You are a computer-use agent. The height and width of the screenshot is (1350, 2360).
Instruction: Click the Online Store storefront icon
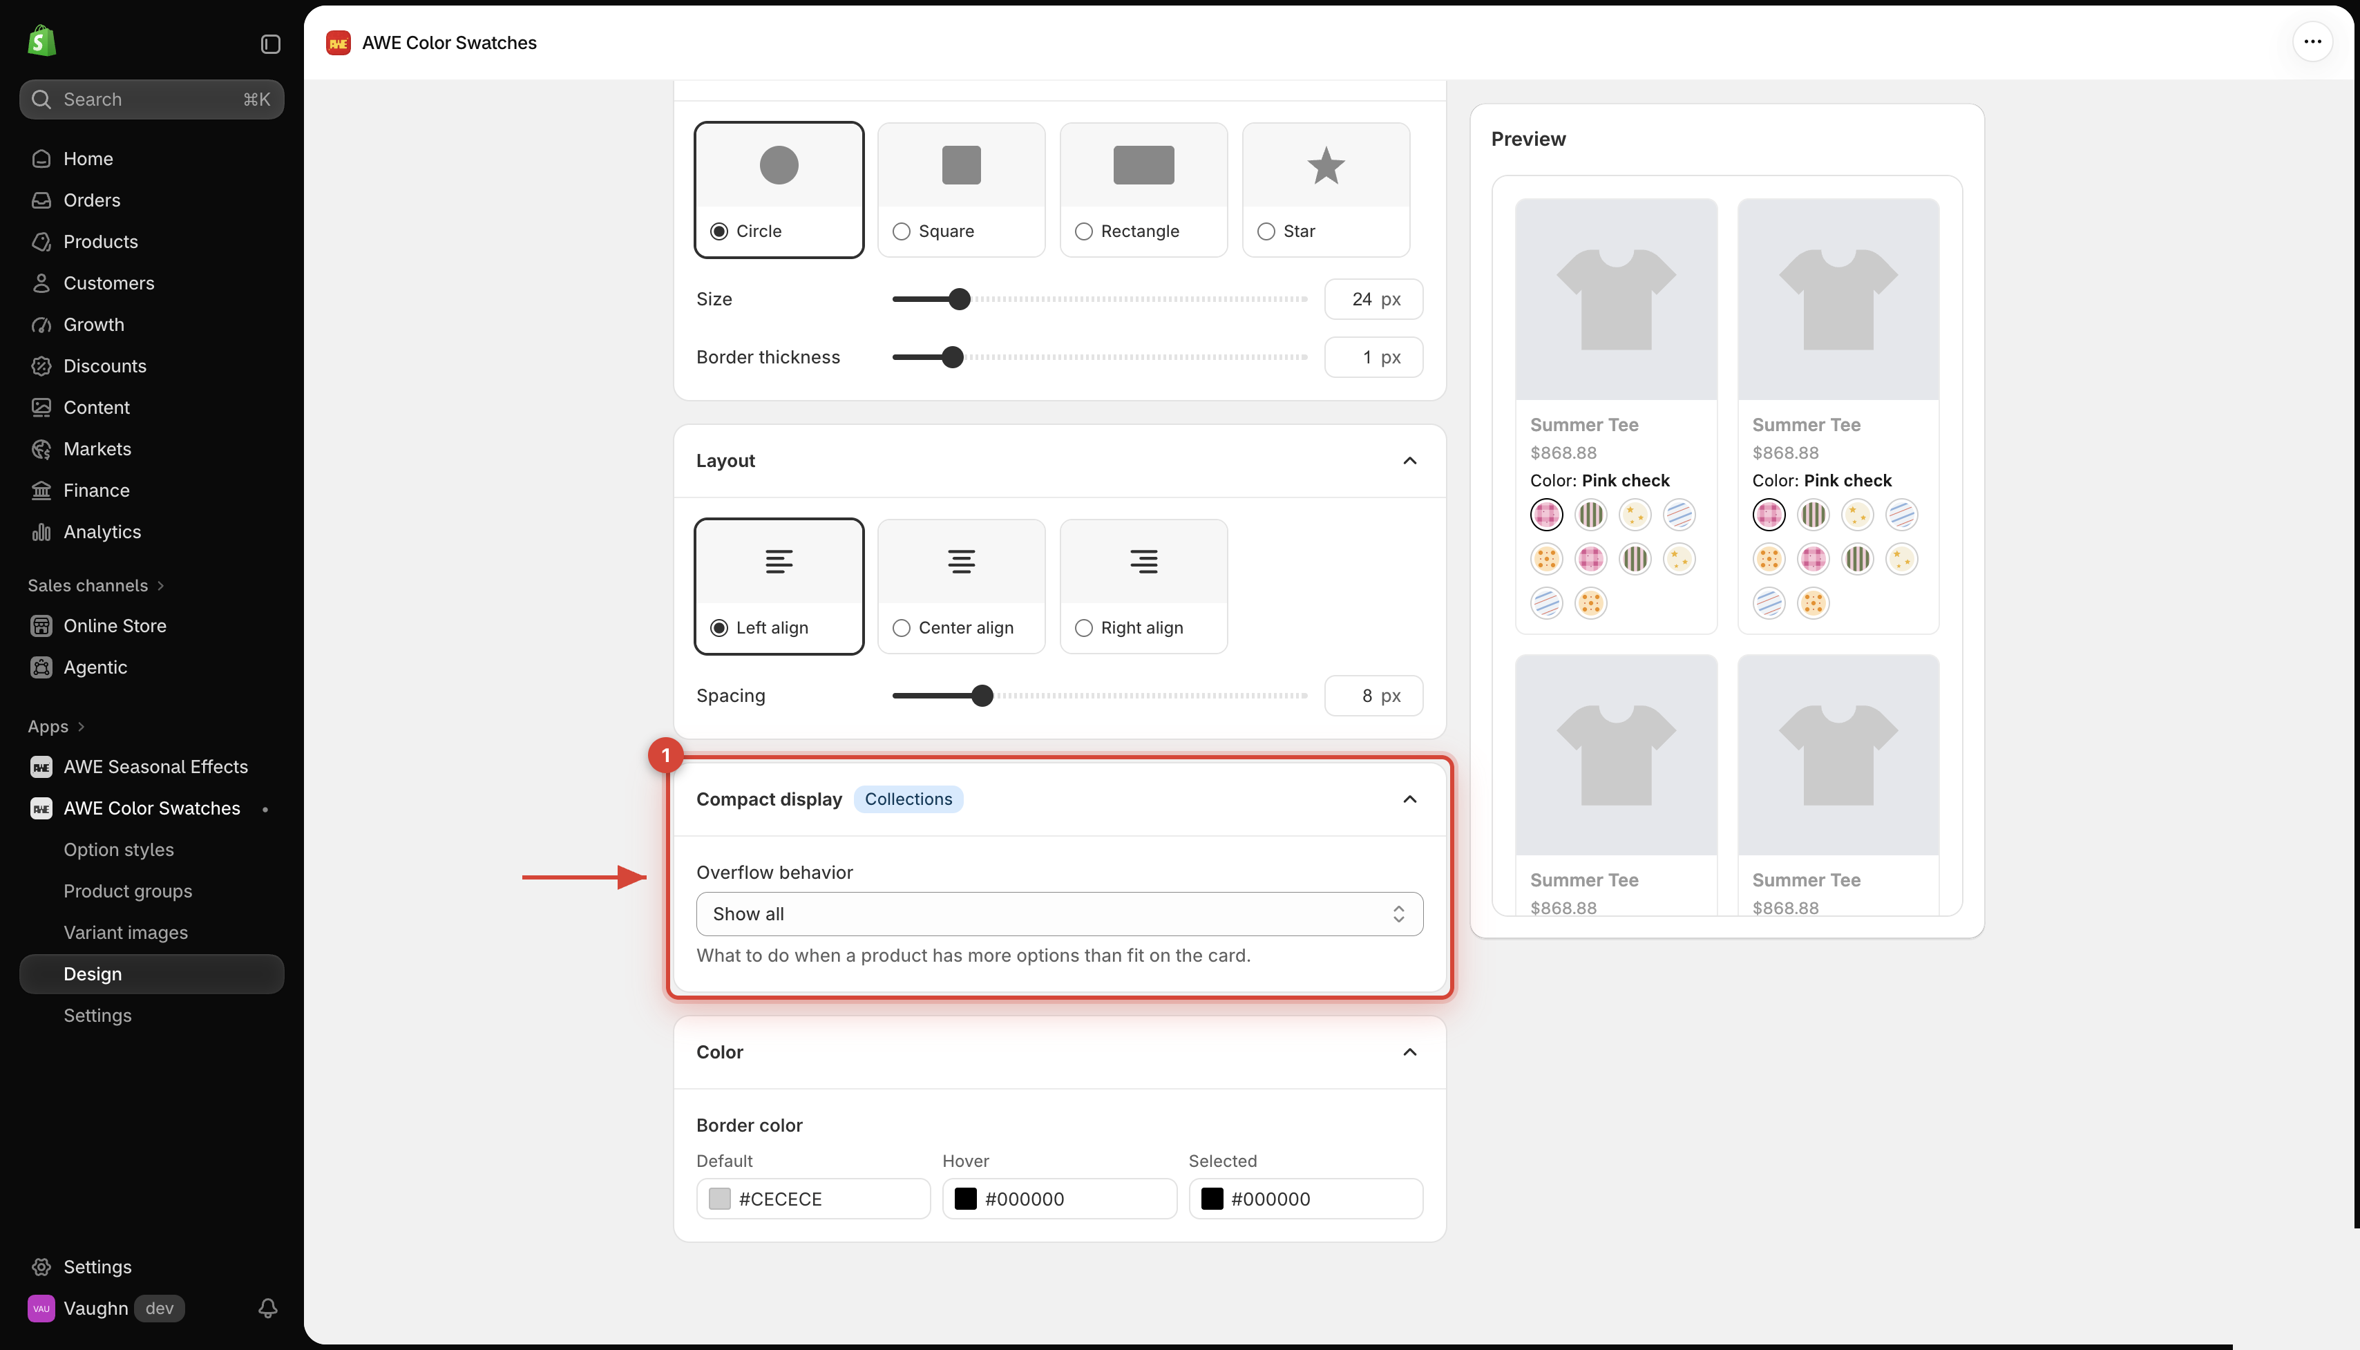(41, 626)
